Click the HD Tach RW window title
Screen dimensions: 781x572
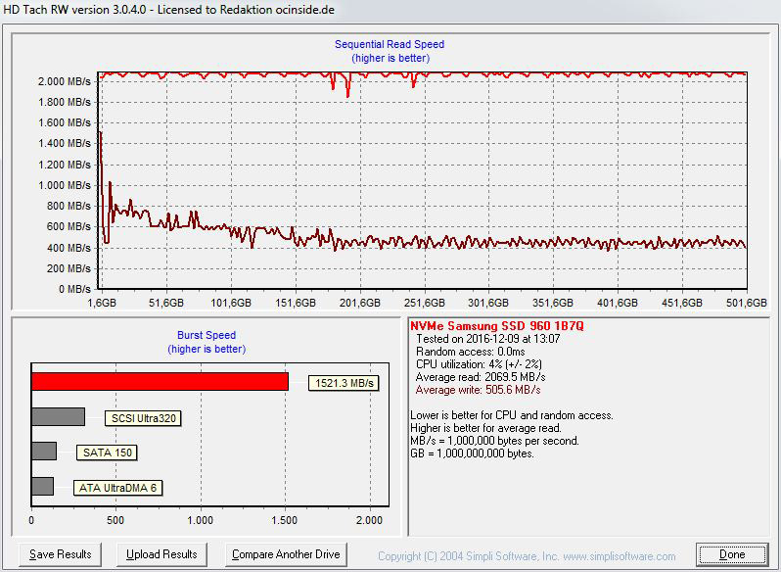point(169,10)
